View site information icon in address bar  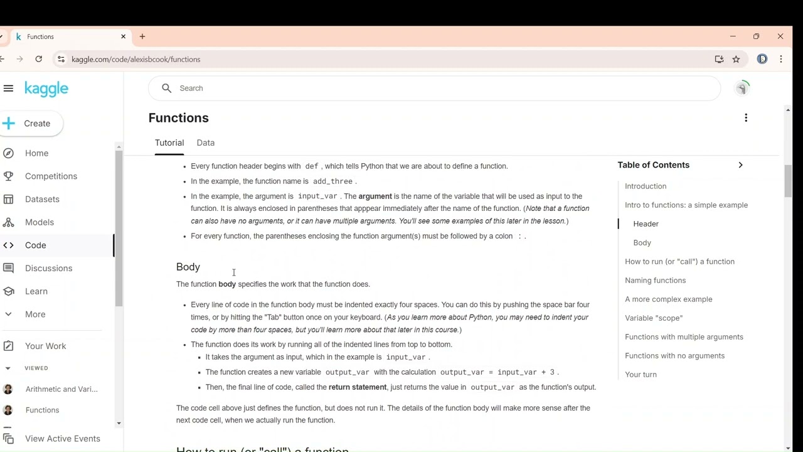coord(61,59)
